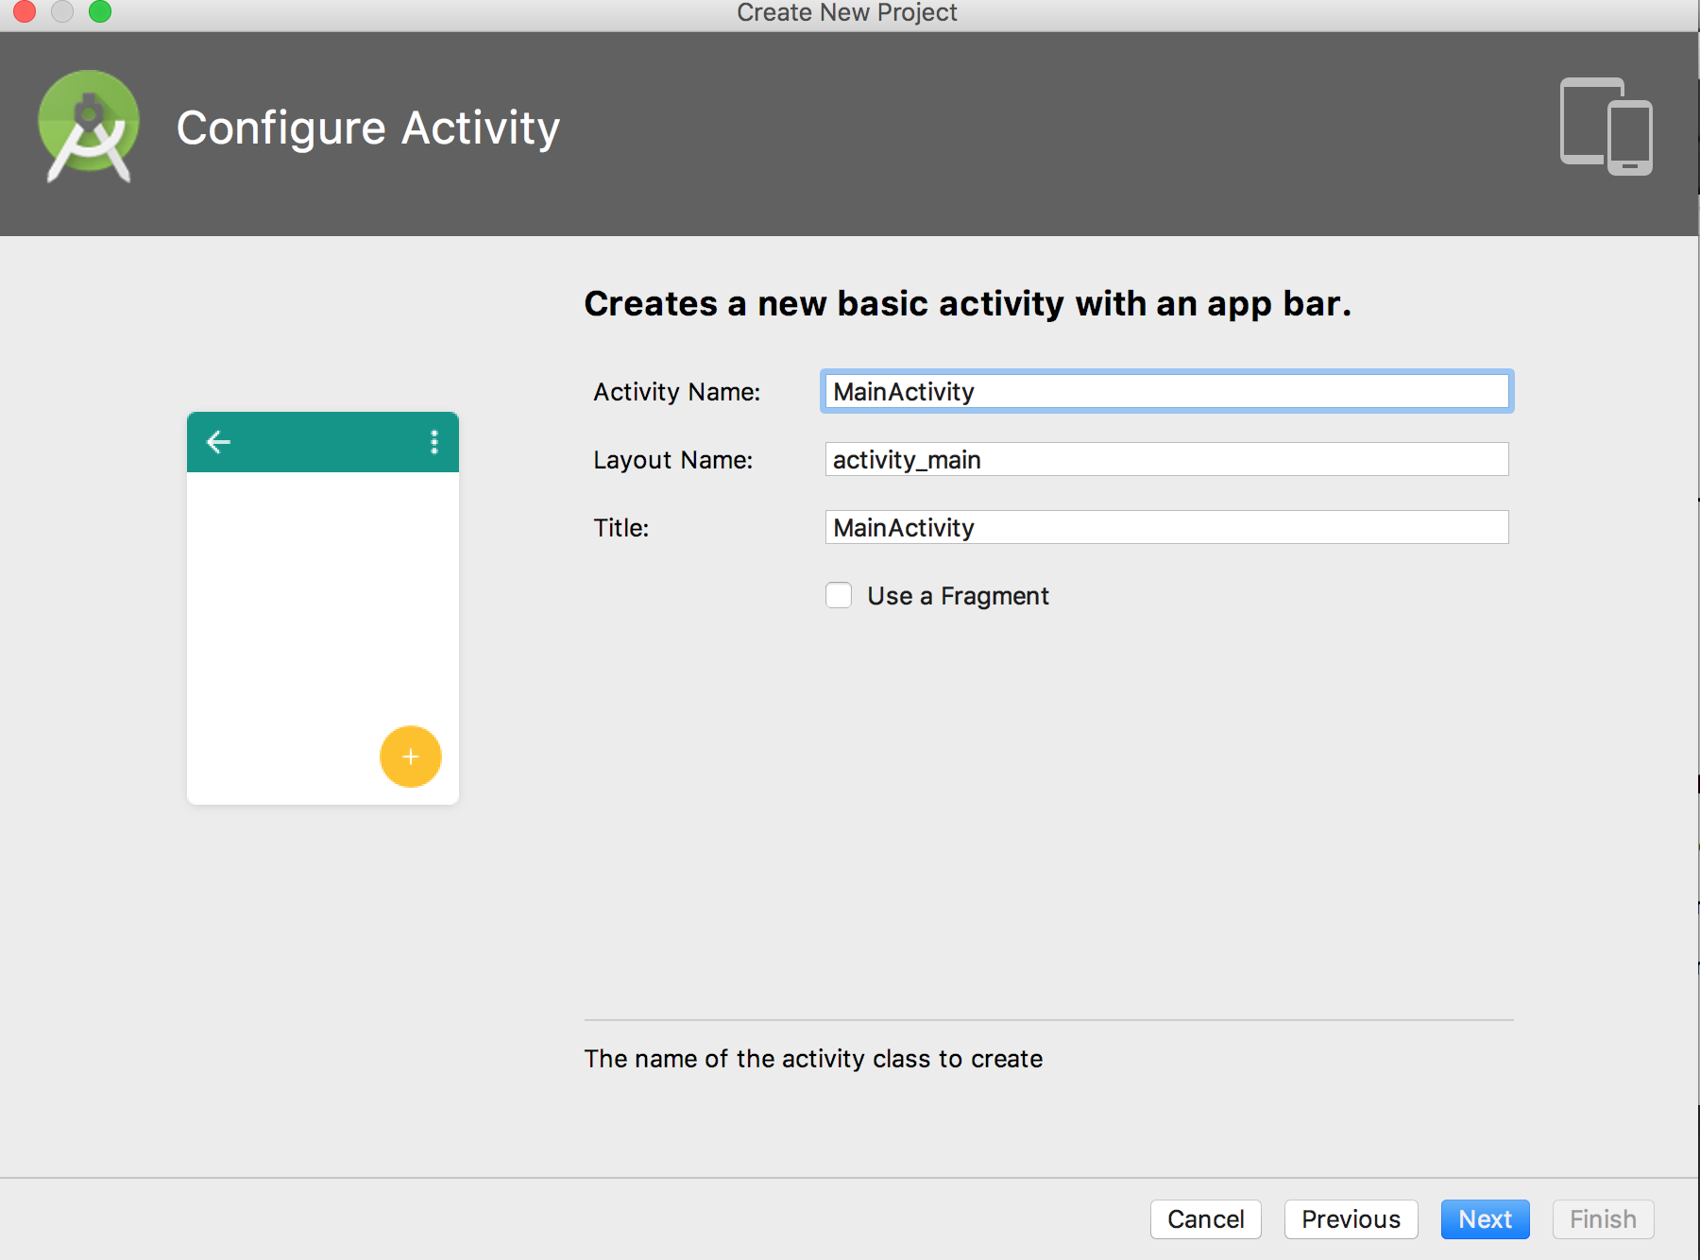Click the grayed-out Finish button
This screenshot has width=1700, height=1260.
pos(1603,1219)
